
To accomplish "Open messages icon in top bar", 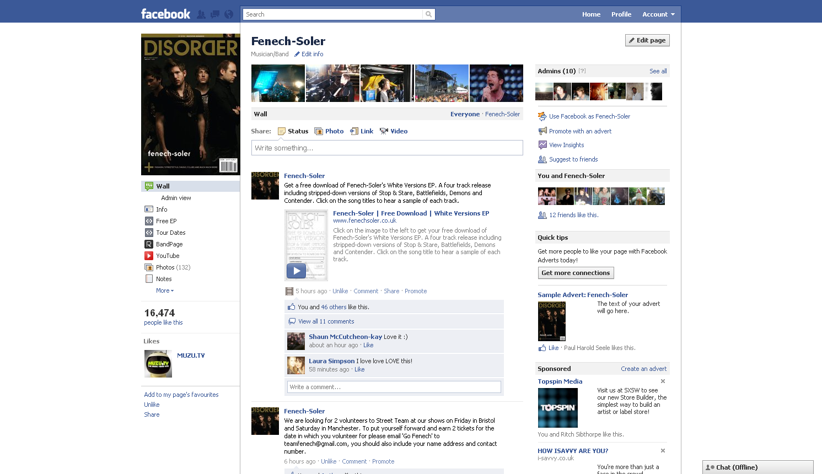I will click(215, 14).
